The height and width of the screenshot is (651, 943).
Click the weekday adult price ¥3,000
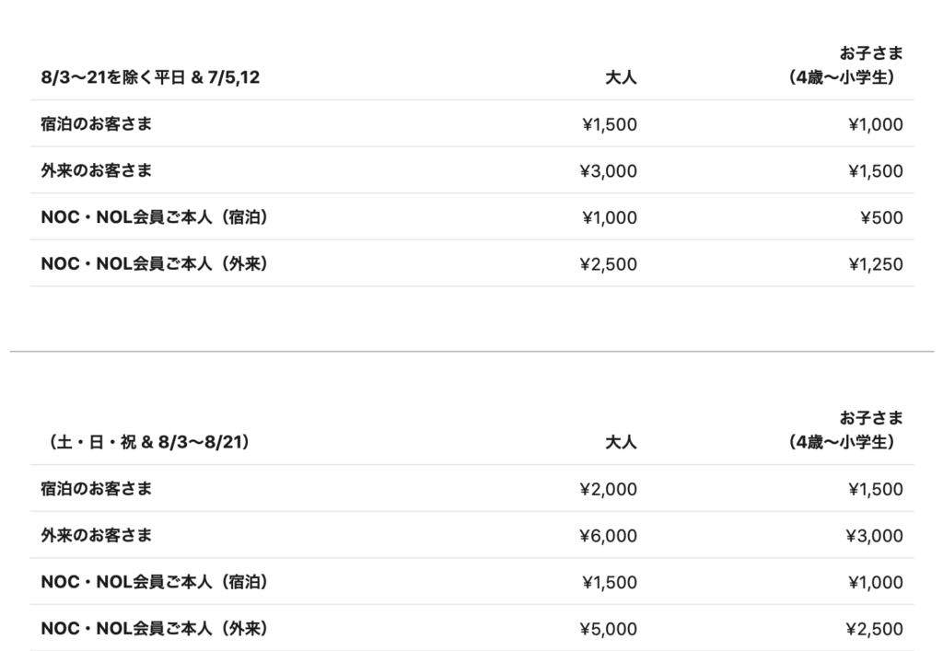click(x=609, y=171)
